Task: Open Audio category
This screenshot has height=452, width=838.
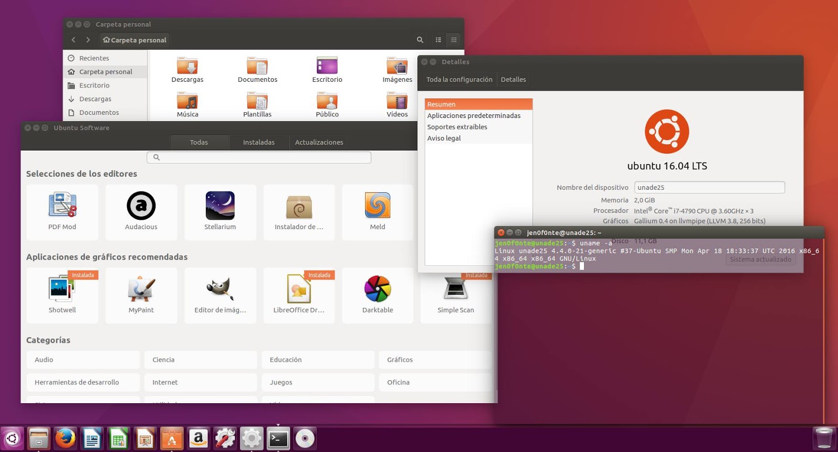Action: 83,360
